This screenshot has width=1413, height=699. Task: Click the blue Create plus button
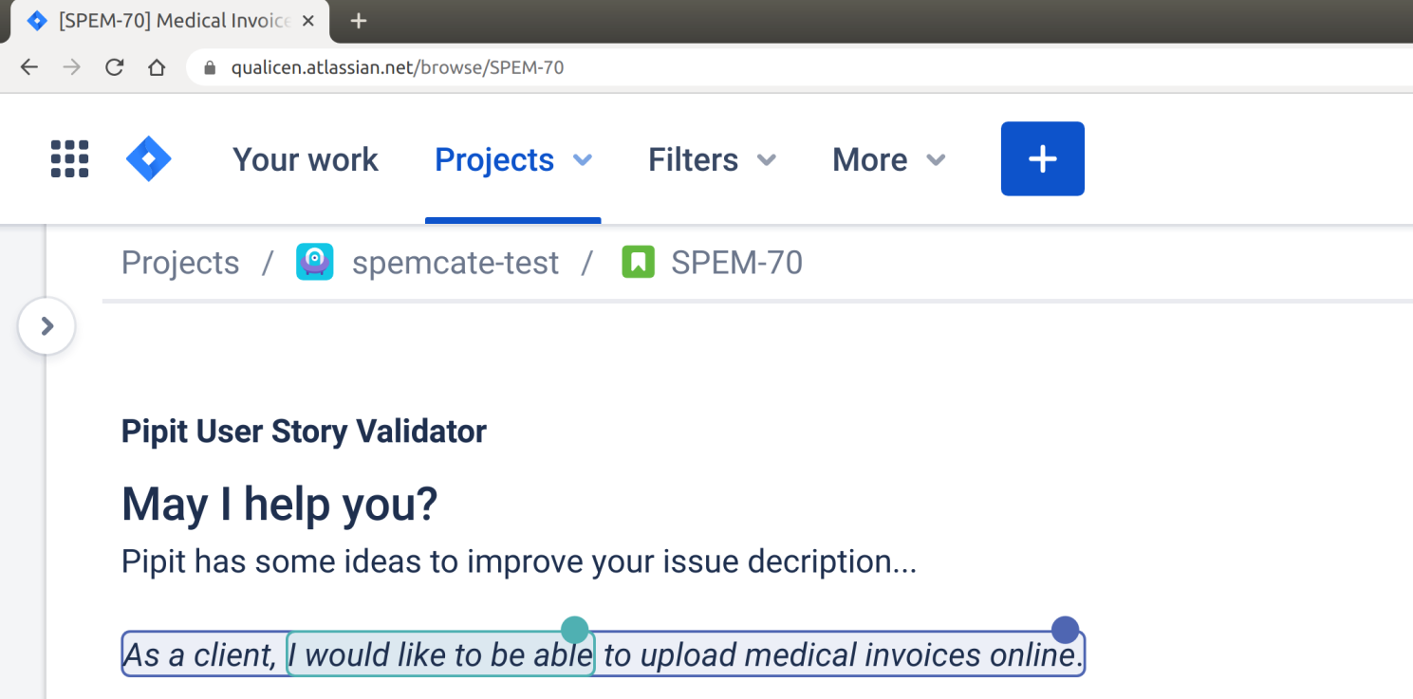tap(1042, 159)
